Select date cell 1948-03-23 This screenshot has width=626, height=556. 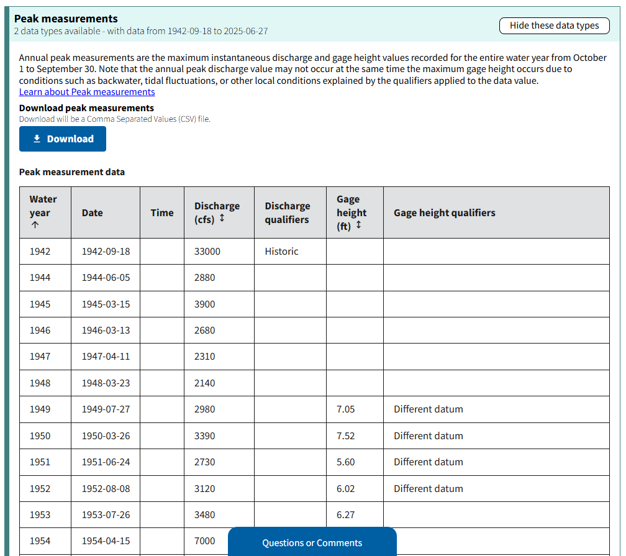pyautogui.click(x=106, y=383)
